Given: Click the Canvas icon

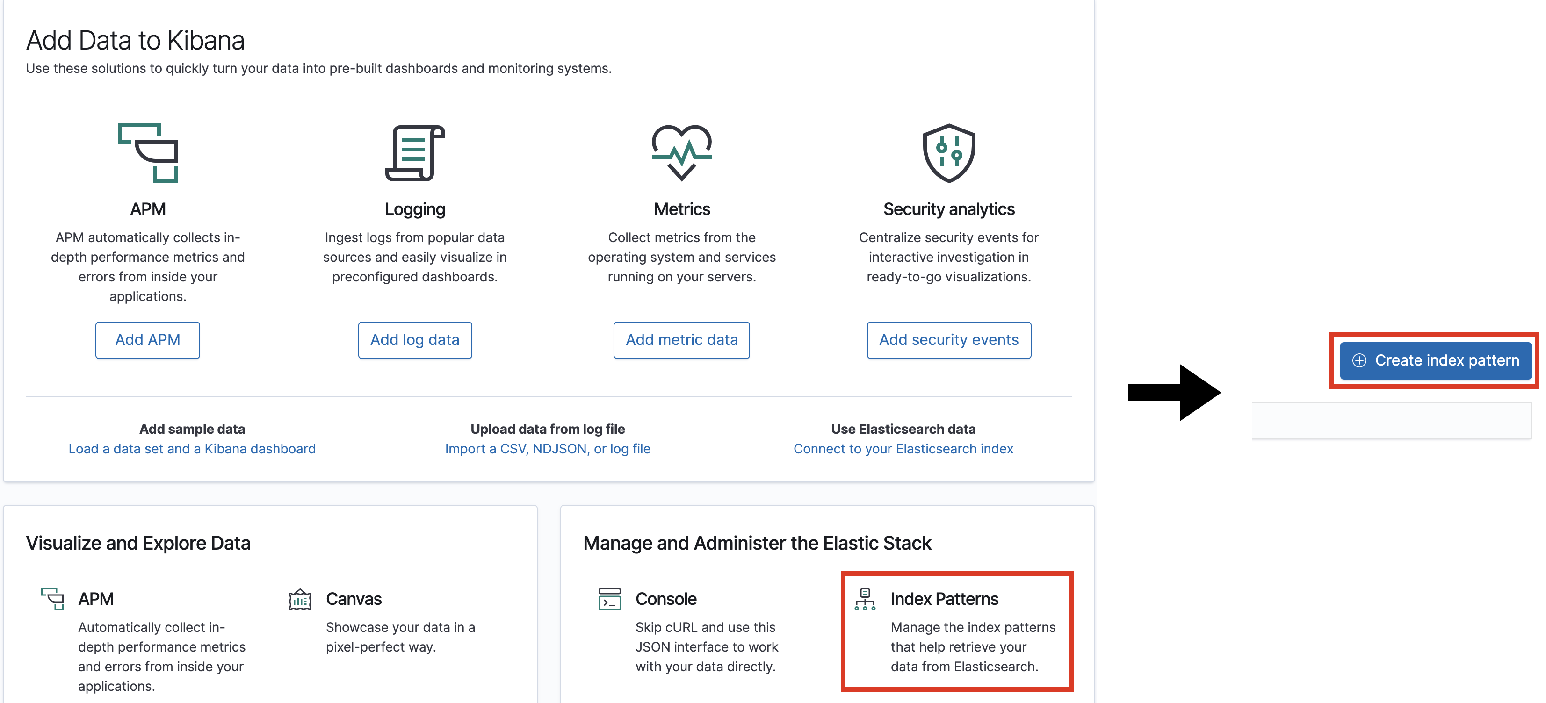Looking at the screenshot, I should pyautogui.click(x=300, y=599).
